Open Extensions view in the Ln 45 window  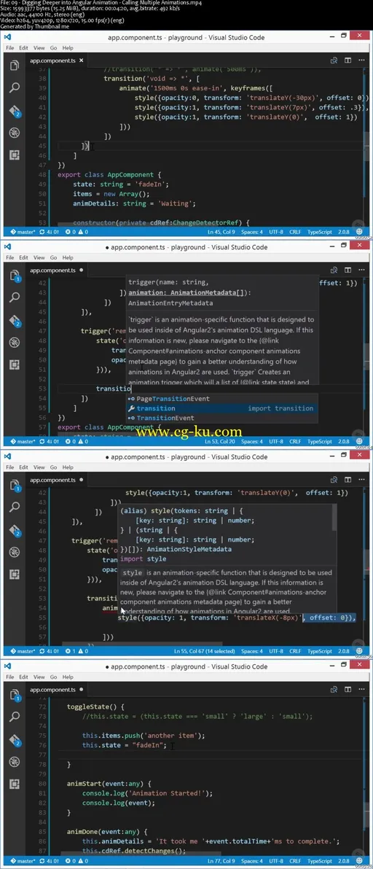15,155
